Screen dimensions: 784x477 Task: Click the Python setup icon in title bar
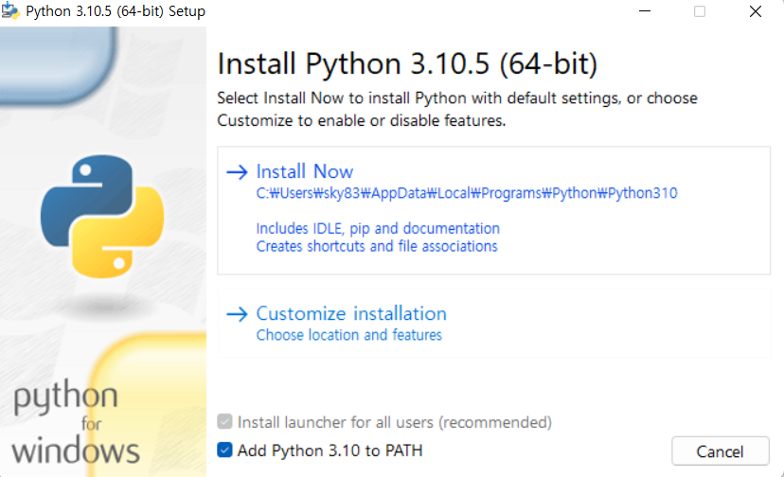[x=10, y=11]
